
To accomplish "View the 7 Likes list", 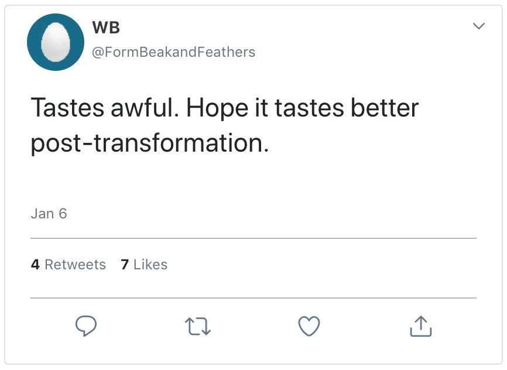I will pyautogui.click(x=144, y=265).
